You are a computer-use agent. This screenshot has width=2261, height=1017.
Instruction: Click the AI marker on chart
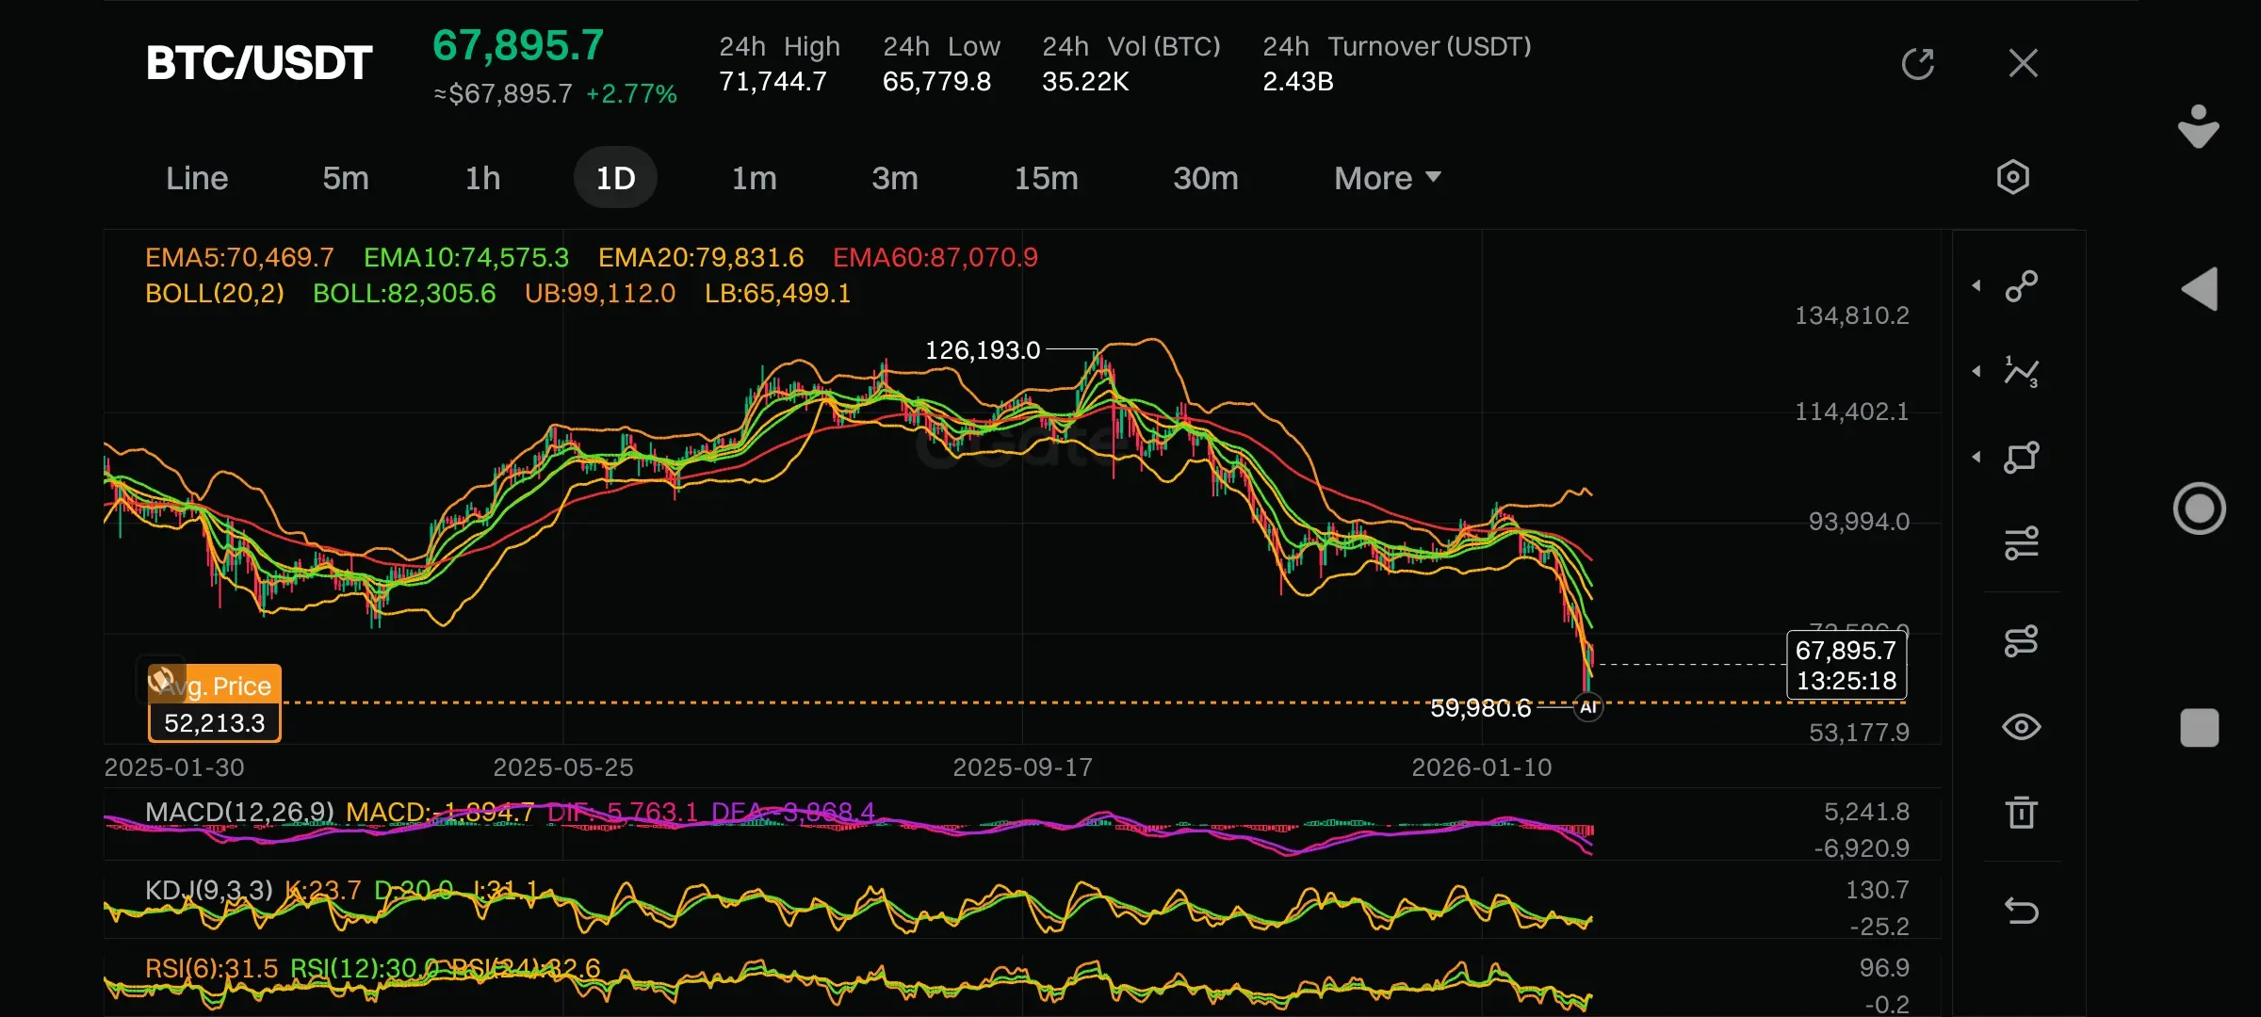point(1588,707)
